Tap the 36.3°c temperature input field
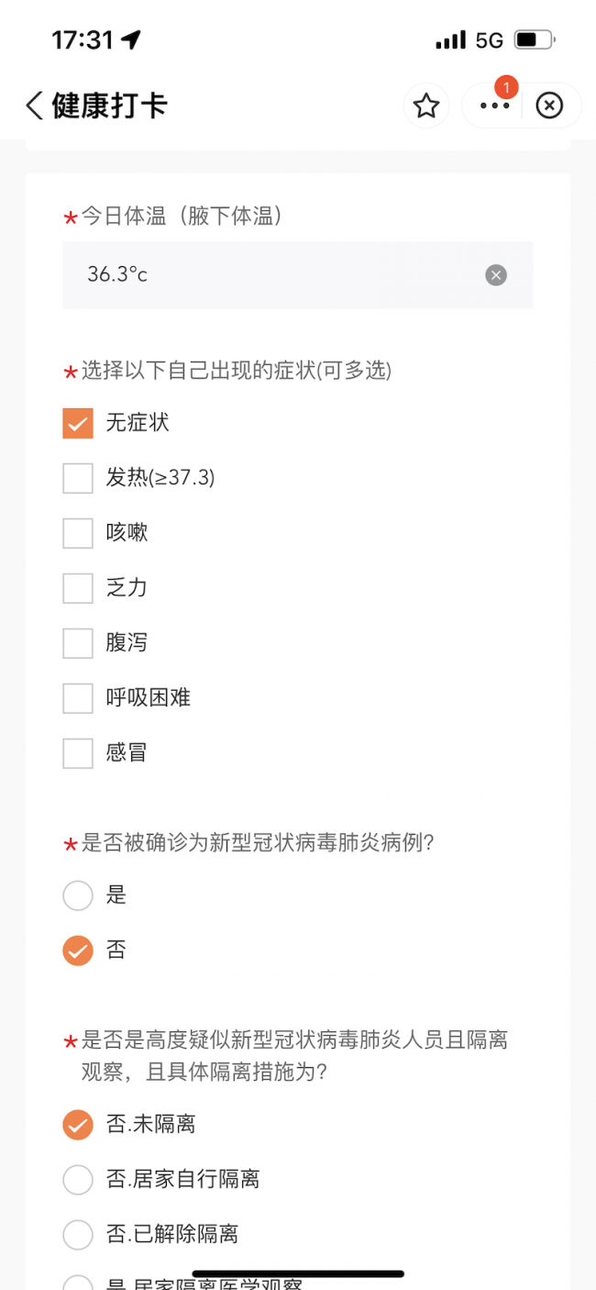596x1290 pixels. tap(275, 275)
